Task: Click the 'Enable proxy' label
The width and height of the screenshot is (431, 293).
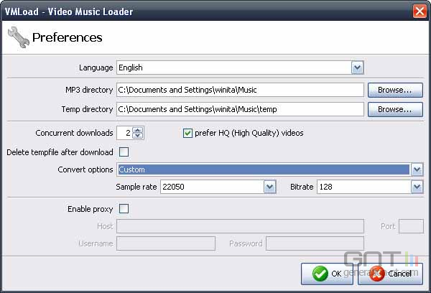Action: click(x=91, y=209)
